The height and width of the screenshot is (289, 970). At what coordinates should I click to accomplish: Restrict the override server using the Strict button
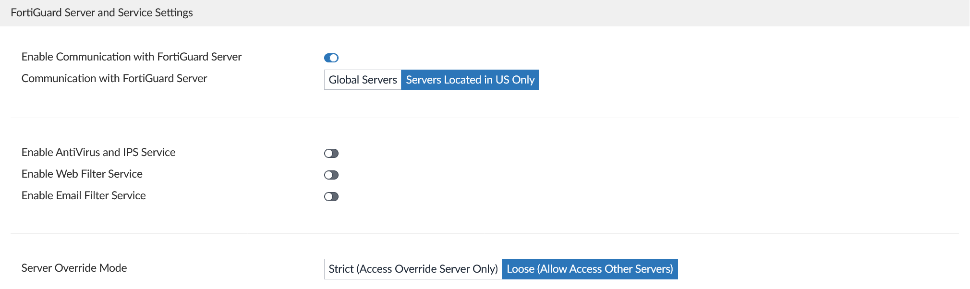(413, 269)
